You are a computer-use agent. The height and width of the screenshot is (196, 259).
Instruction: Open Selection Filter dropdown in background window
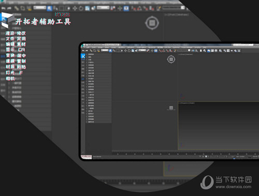40,8
